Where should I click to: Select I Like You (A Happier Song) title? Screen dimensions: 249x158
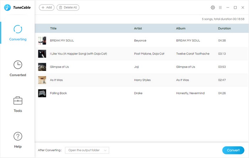[79, 53]
